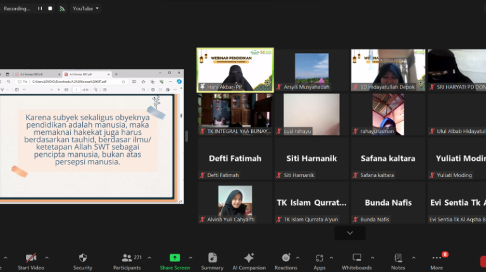
Task: Expand caret beside Notes
Action: click(x=413, y=257)
